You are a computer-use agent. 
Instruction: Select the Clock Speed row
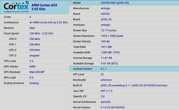[x=35, y=34]
